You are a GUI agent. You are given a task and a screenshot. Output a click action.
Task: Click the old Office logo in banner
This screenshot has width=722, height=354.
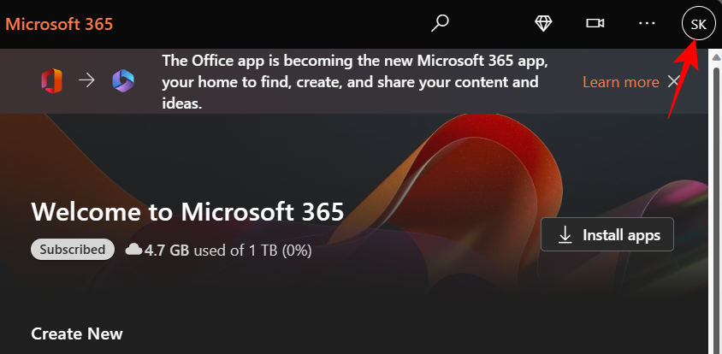tap(52, 82)
